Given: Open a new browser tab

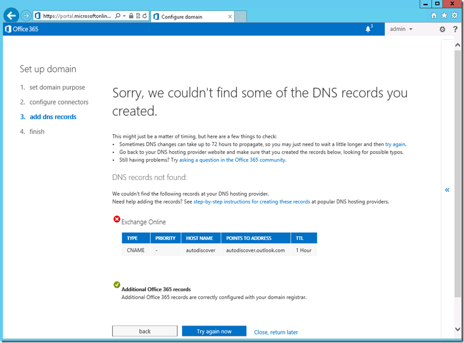Looking at the screenshot, I should [x=240, y=16].
